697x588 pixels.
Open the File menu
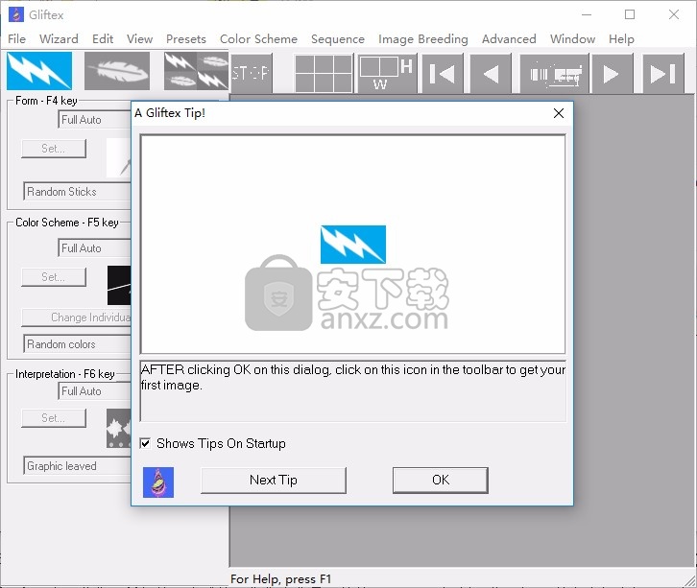click(17, 39)
